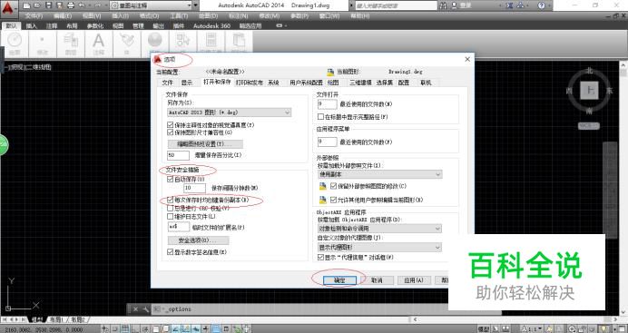Open the groups ribbon panel icon
This screenshot has width=628, height=333.
click(183, 41)
